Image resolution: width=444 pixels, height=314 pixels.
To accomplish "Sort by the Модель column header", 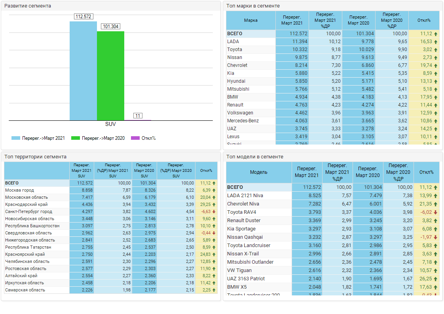I will click(258, 172).
